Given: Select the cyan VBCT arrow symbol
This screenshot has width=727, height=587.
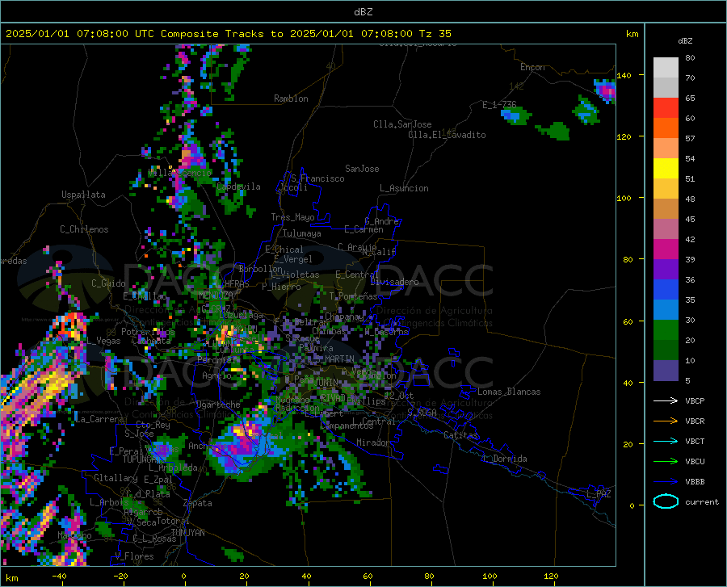Looking at the screenshot, I should [666, 441].
